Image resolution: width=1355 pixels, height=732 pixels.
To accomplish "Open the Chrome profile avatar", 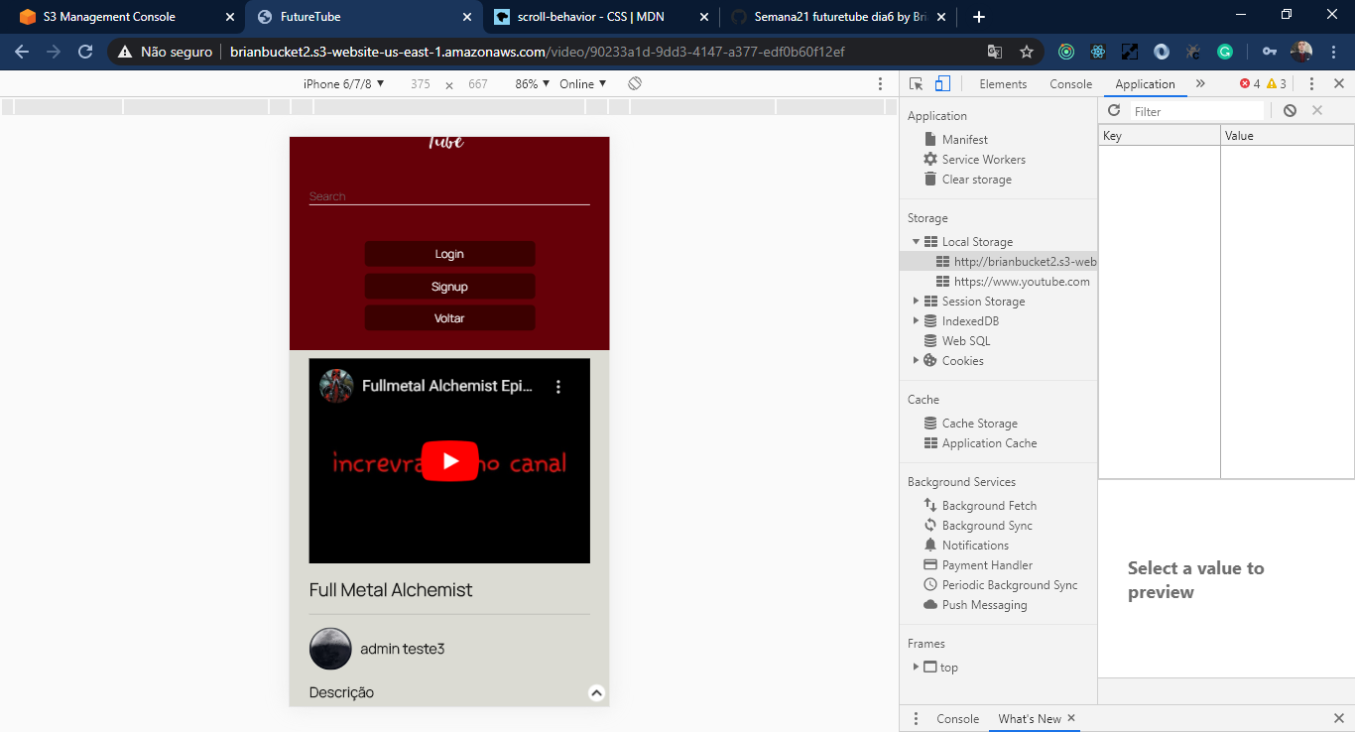I will (1301, 52).
